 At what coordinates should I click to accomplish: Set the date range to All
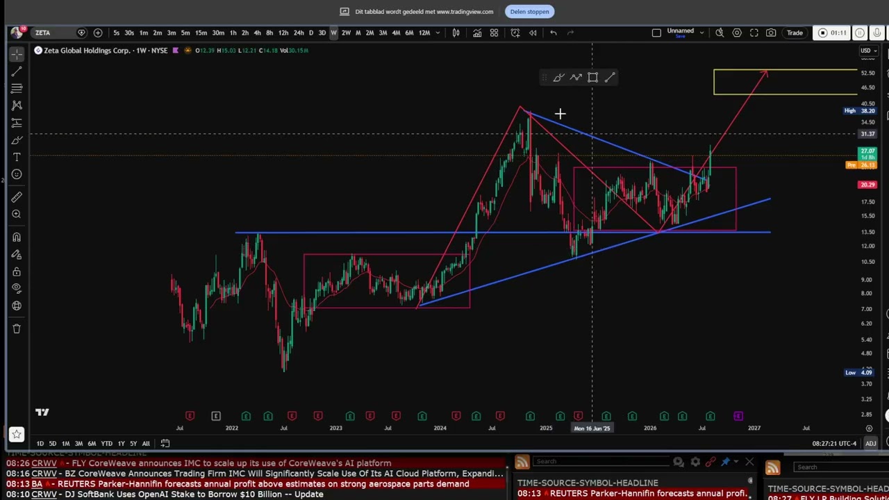coord(146,444)
